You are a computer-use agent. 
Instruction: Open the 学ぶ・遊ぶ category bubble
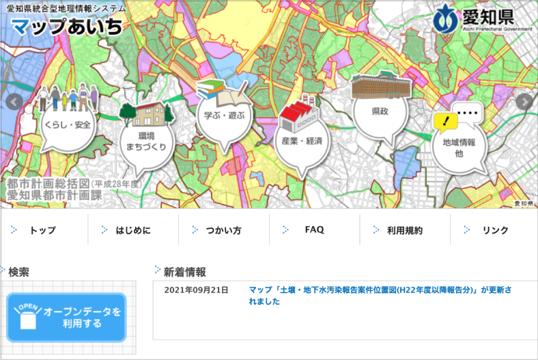click(x=225, y=115)
